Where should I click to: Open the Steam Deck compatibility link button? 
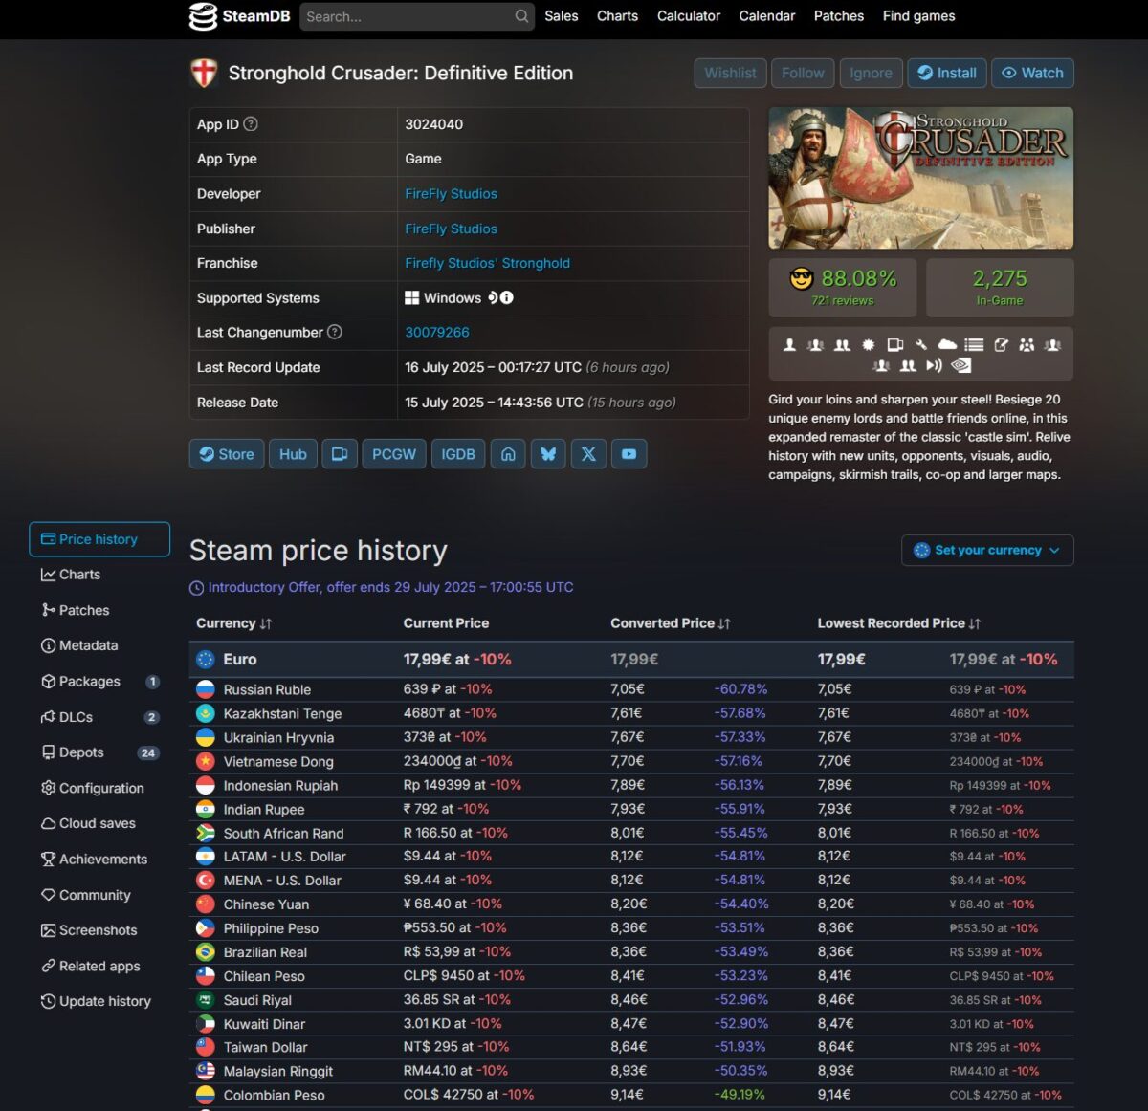coord(340,454)
